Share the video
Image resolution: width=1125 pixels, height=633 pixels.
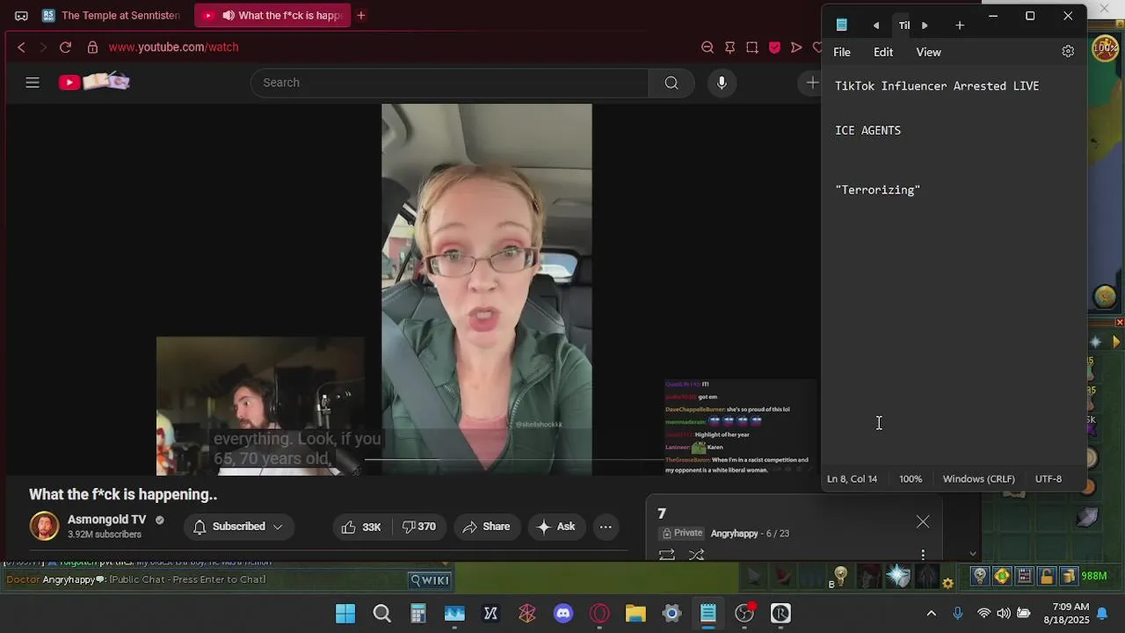click(486, 527)
